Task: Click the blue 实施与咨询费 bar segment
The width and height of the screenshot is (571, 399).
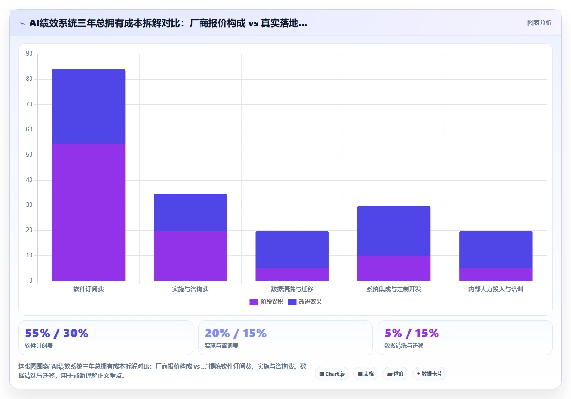Action: (x=190, y=212)
